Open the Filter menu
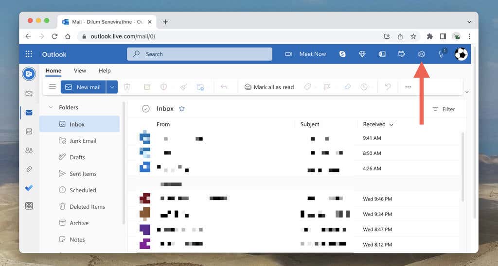Screen dimensions: 498x266 444,109
